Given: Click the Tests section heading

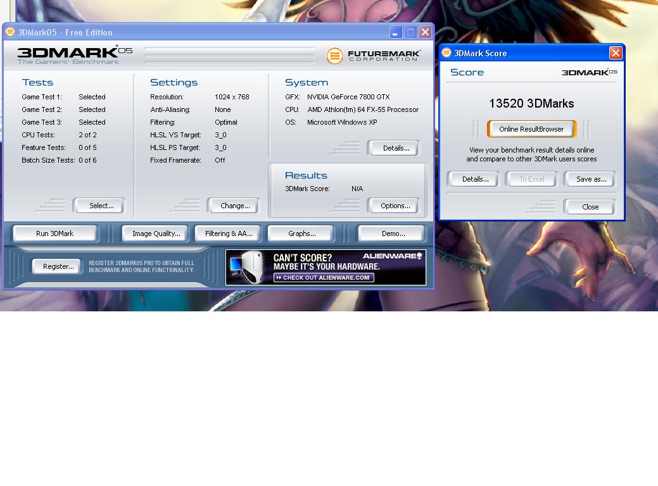Looking at the screenshot, I should [x=38, y=82].
